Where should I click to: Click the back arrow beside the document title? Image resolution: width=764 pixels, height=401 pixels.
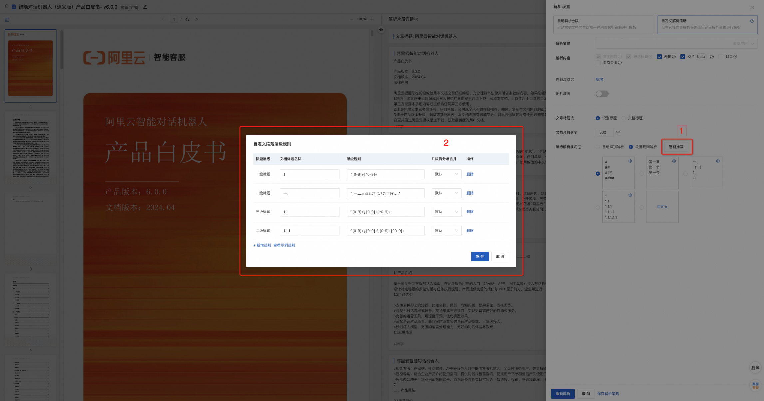pos(7,6)
